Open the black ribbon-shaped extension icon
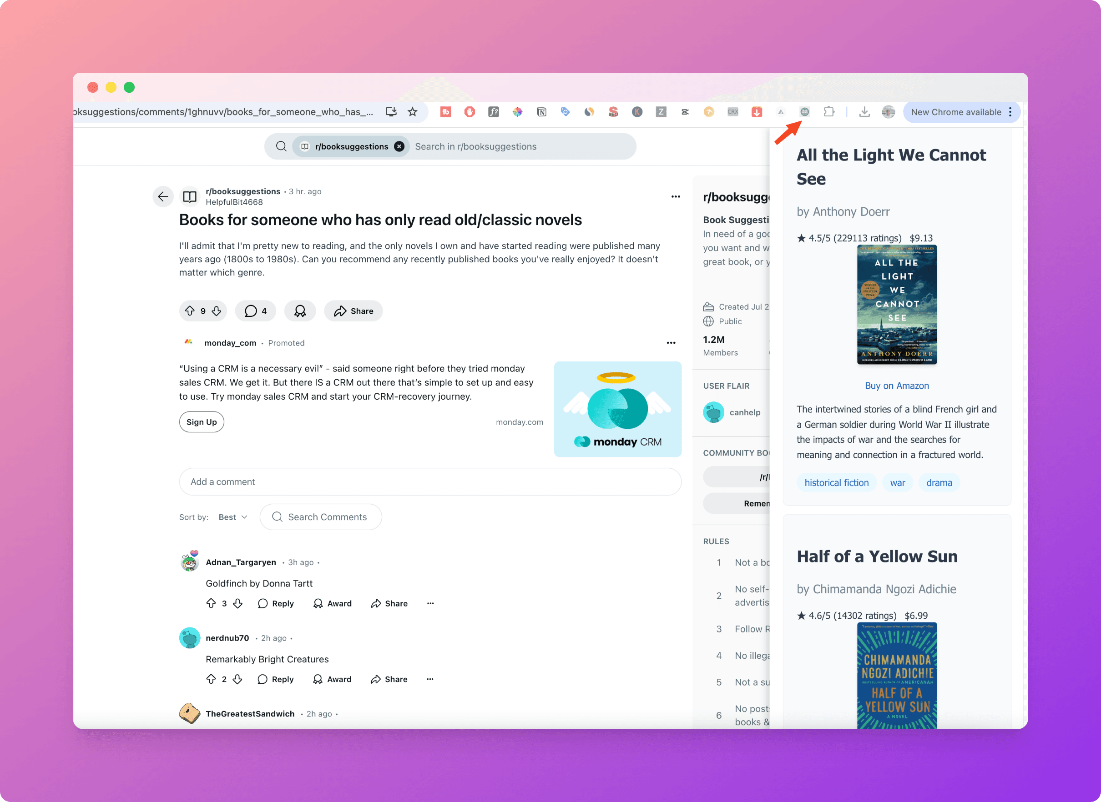Viewport: 1101px width, 802px height. click(685, 112)
